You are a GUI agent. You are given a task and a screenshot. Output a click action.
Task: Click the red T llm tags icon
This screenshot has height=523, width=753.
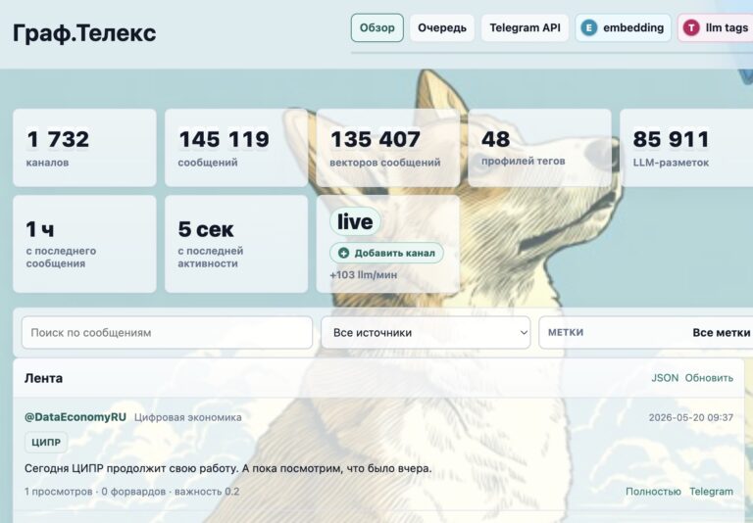[x=691, y=27]
